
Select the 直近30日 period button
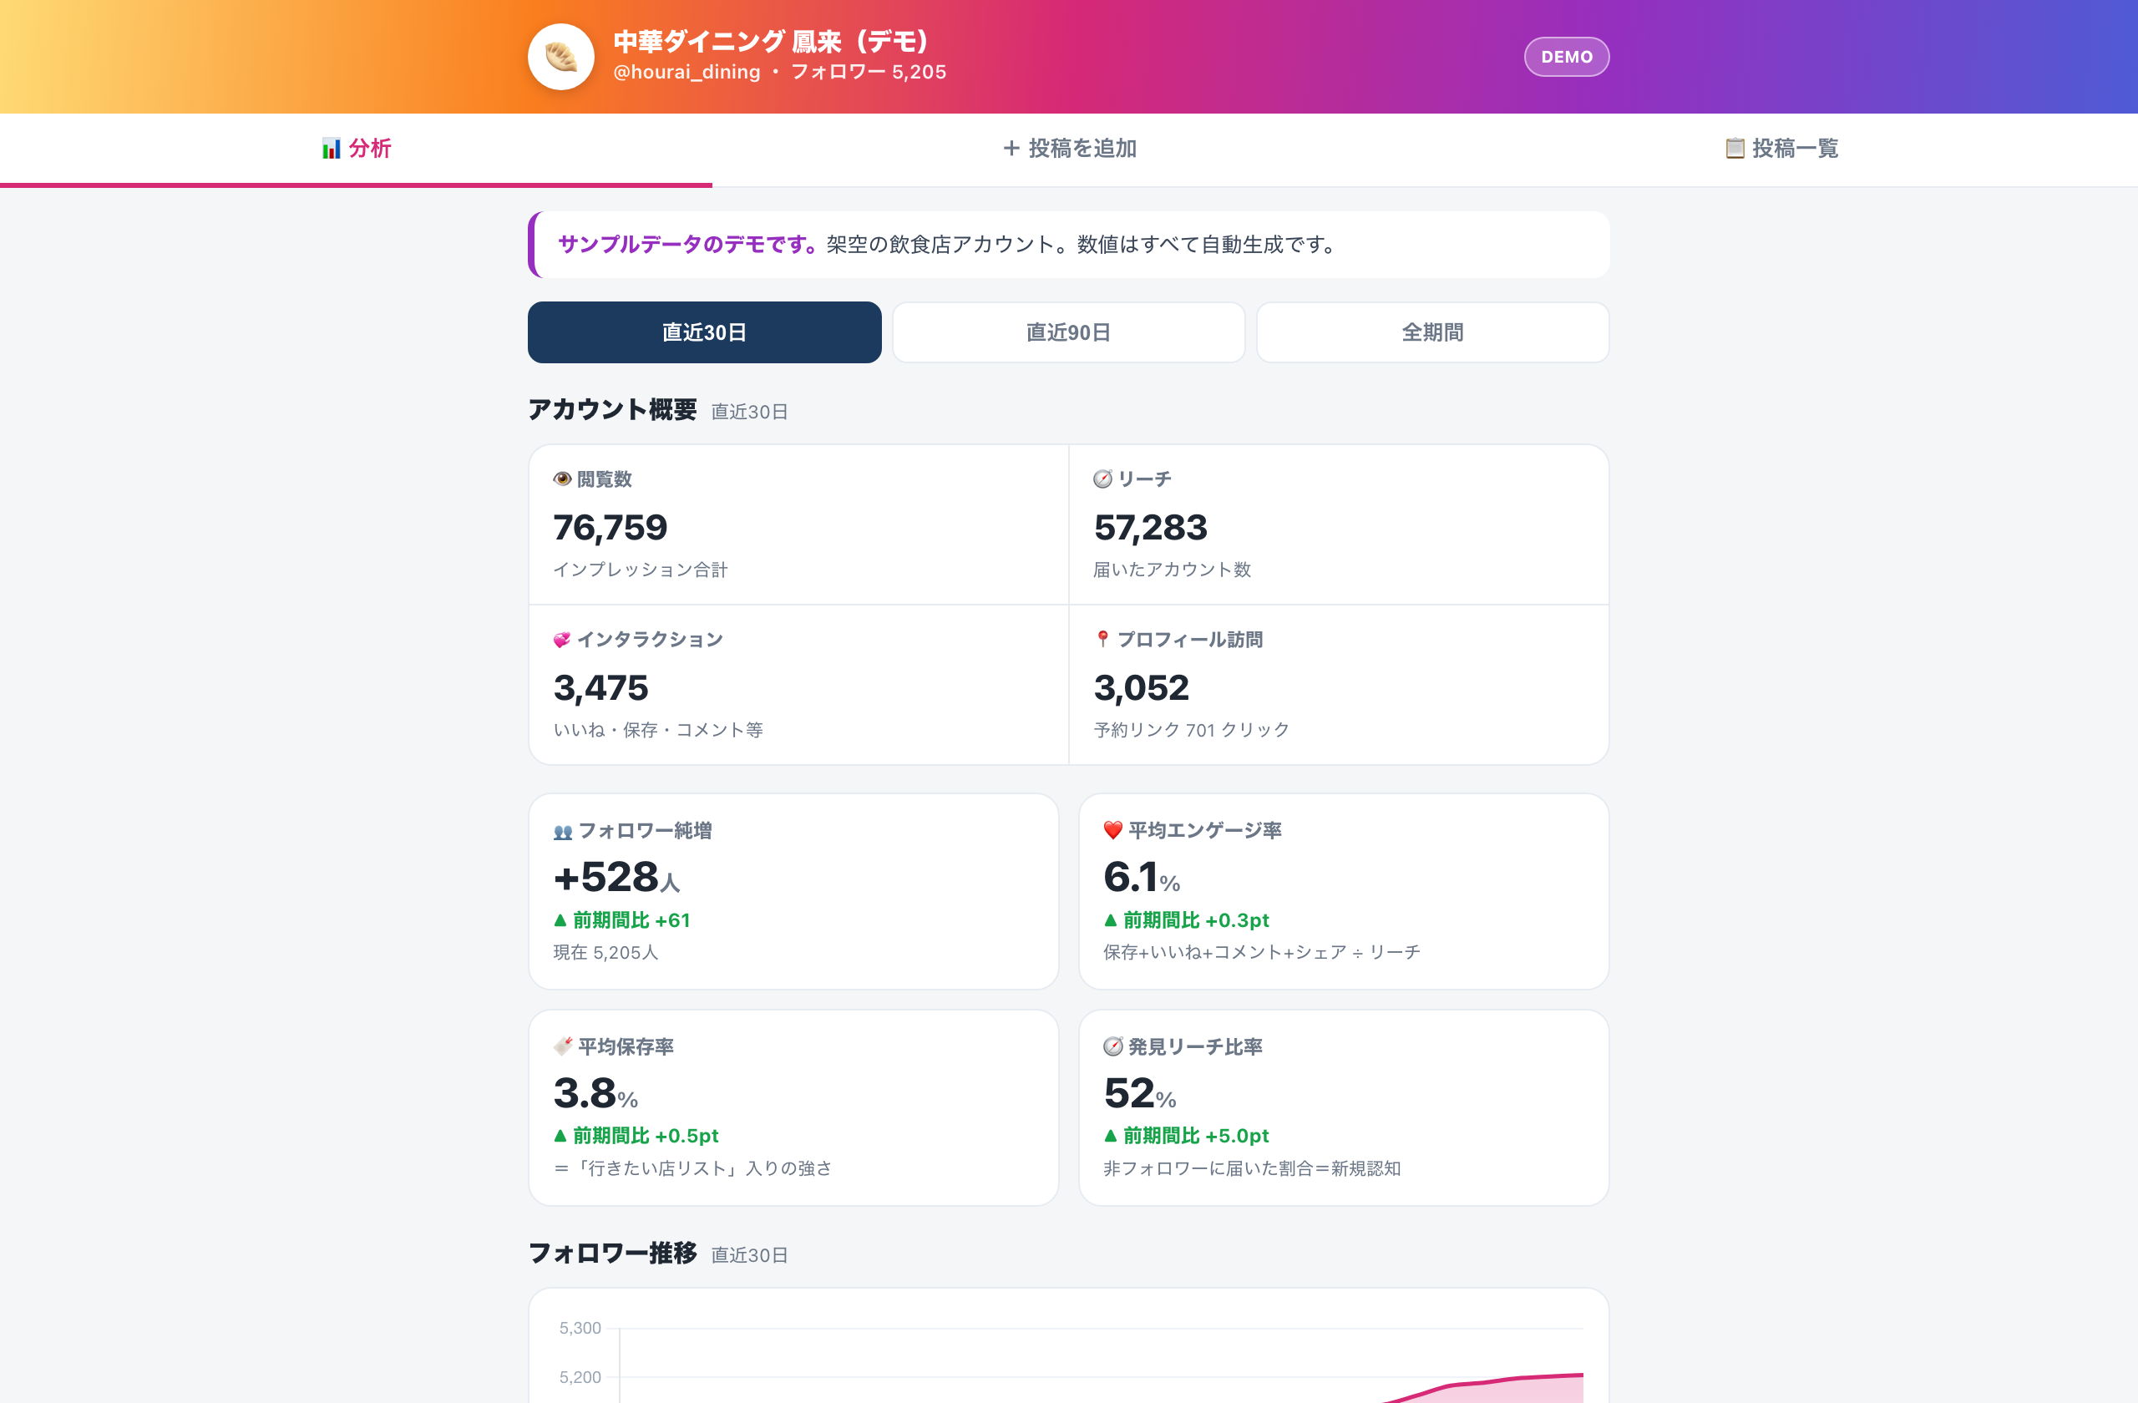coord(704,332)
